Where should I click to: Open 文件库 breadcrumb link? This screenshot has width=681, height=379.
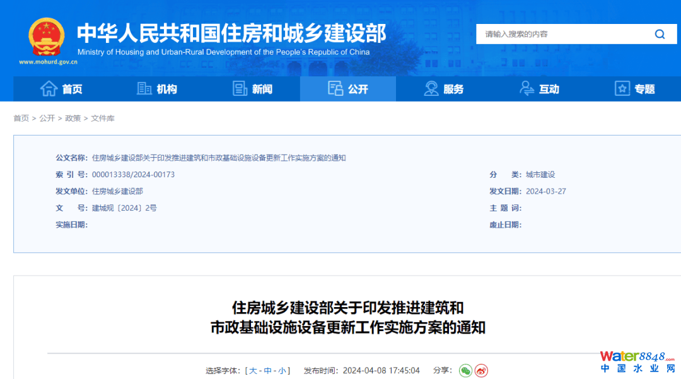coord(103,119)
